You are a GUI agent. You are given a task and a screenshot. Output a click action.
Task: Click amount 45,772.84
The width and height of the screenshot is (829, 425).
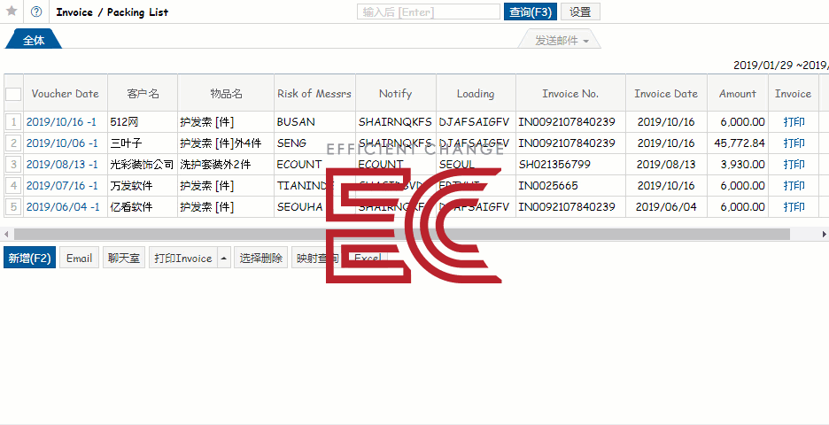[x=738, y=143]
